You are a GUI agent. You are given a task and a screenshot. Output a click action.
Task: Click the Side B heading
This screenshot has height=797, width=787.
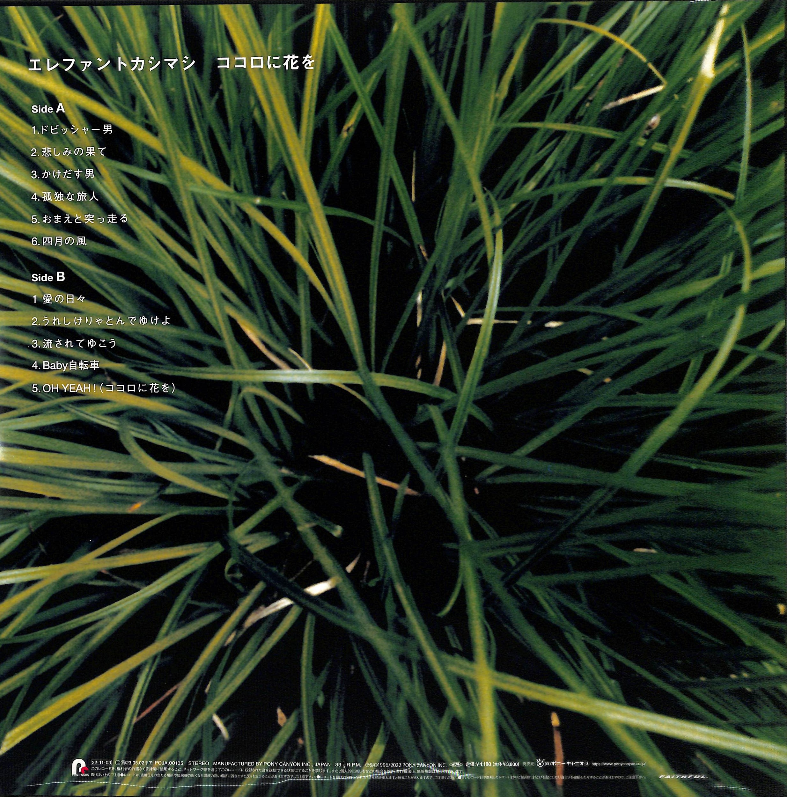[x=48, y=277]
